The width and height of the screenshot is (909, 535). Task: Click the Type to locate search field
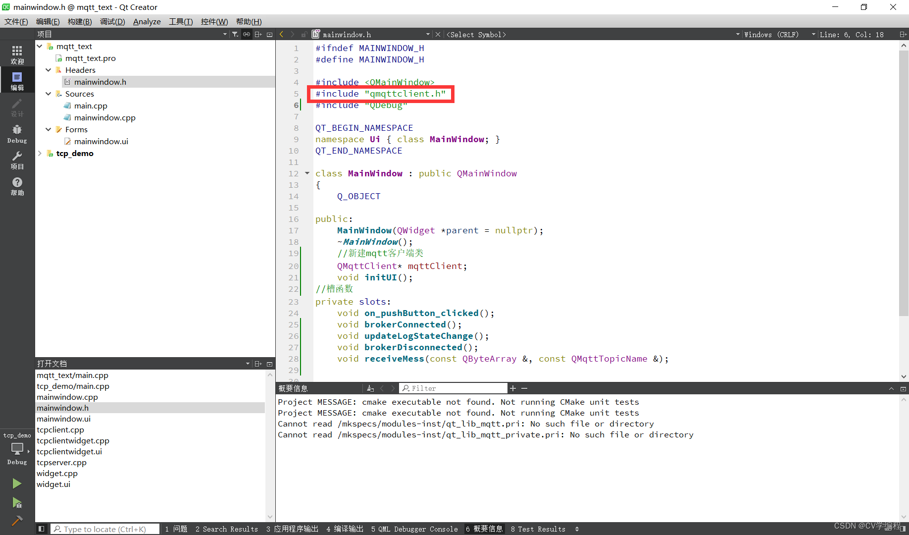105,529
